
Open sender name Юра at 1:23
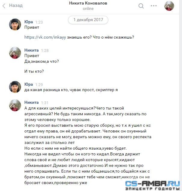pyautogui.click(x=29, y=22)
